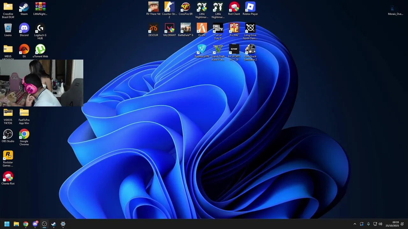The width and height of the screenshot is (408, 229).
Task: Open Steam from the taskbar
Action: pos(54,224)
